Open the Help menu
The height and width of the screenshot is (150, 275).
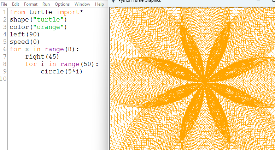(x=99, y=4)
